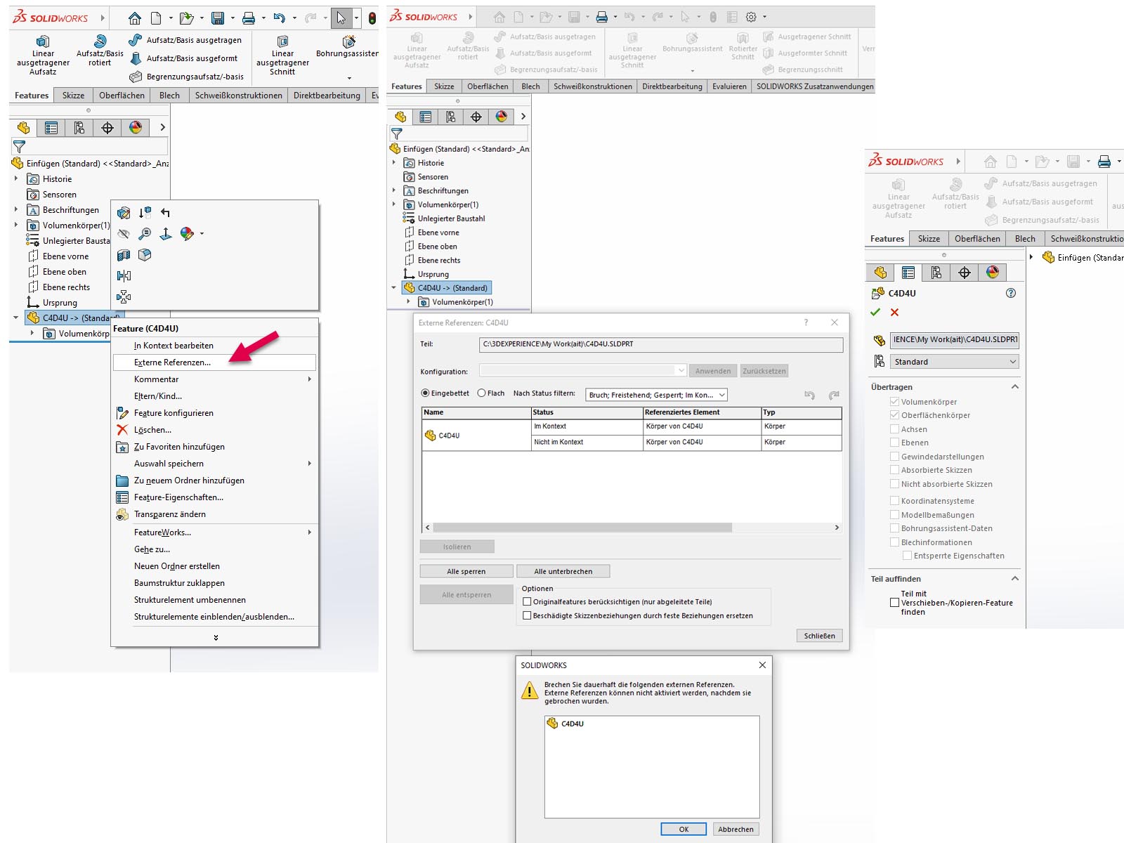Enable Teil mit Verschieben-/Kopieren-Feature finden checkbox
Screen dimensions: 1124x843
tap(894, 603)
